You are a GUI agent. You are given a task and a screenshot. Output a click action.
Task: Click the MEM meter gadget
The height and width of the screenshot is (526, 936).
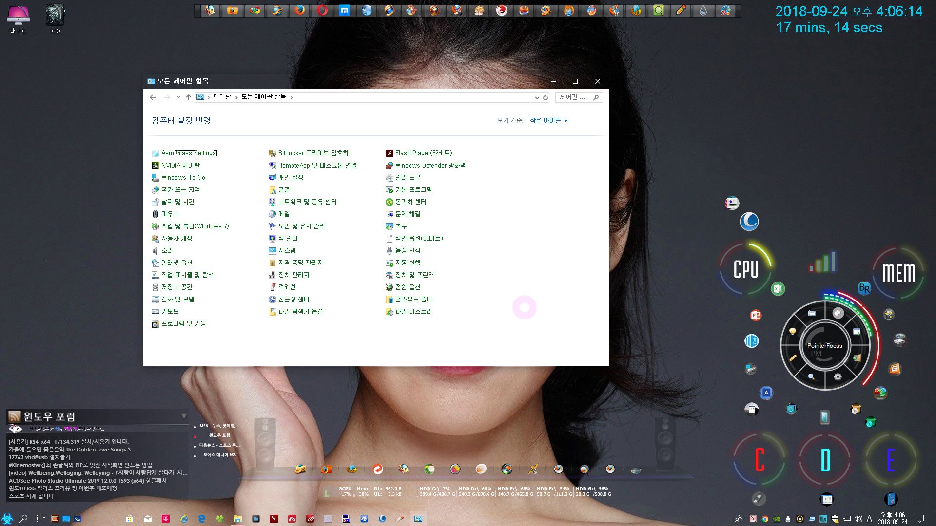pos(898,273)
